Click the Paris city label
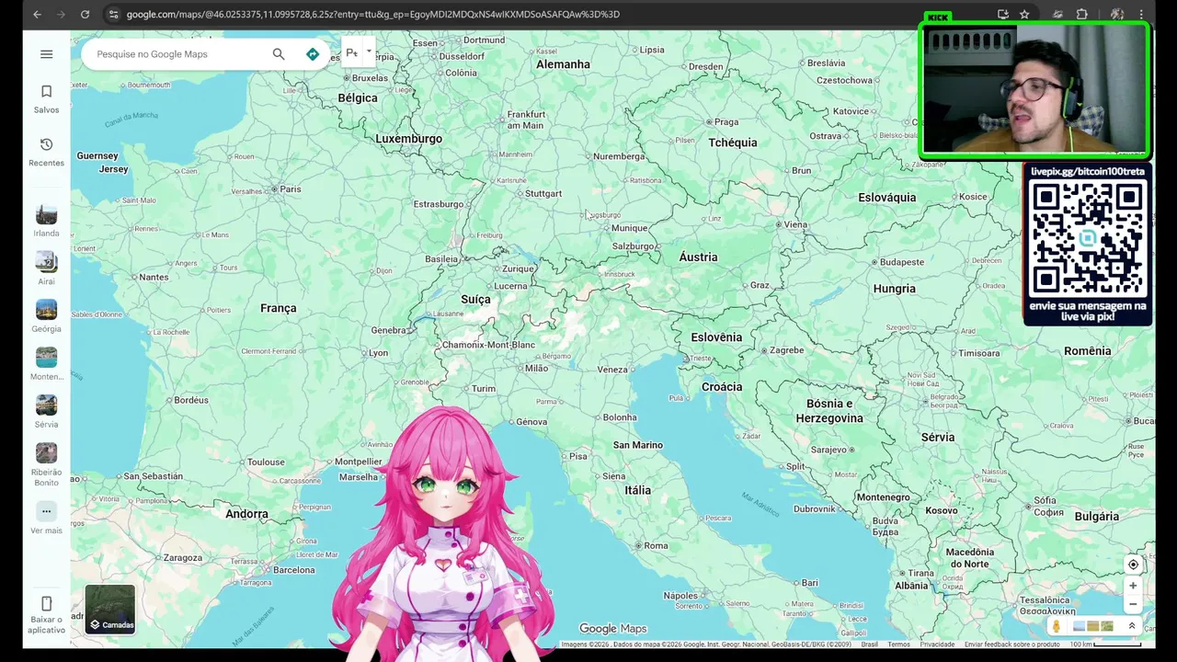Image resolution: width=1177 pixels, height=662 pixels. (x=291, y=188)
